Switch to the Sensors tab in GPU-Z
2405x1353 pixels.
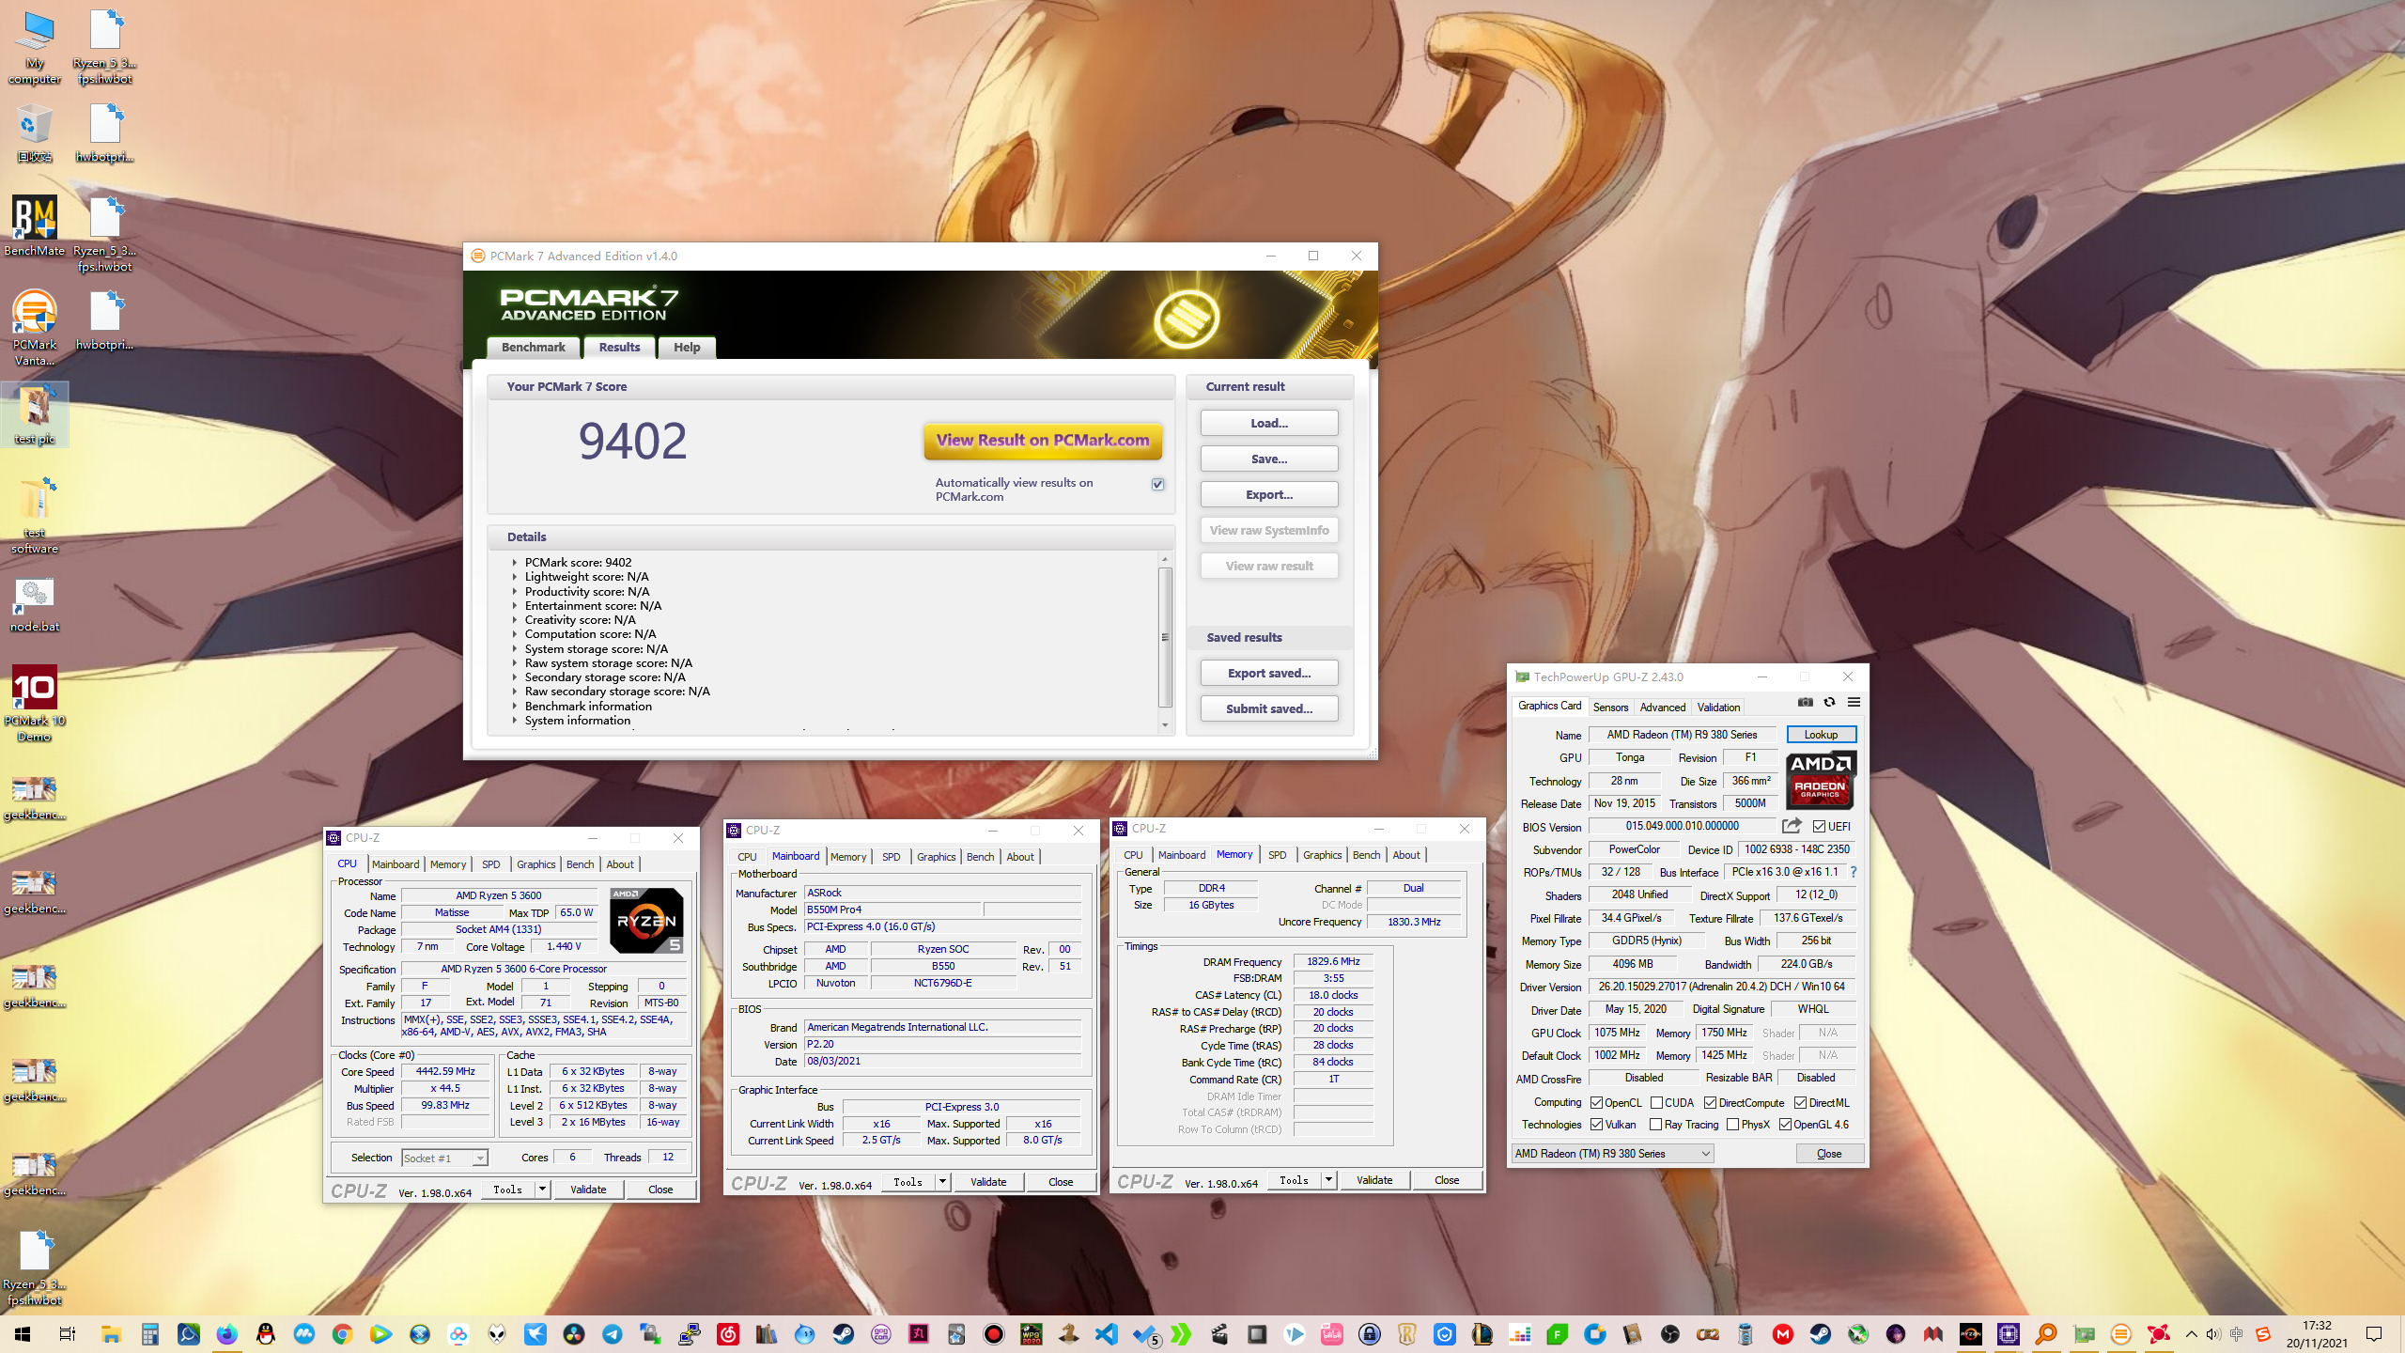pyautogui.click(x=1610, y=708)
